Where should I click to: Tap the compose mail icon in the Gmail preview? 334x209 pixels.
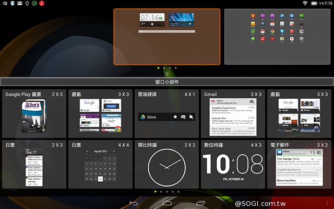pyautogui.click(x=252, y=102)
